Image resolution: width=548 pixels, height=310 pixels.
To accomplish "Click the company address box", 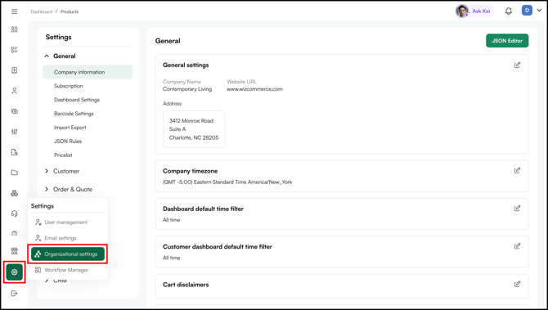I will [194, 129].
